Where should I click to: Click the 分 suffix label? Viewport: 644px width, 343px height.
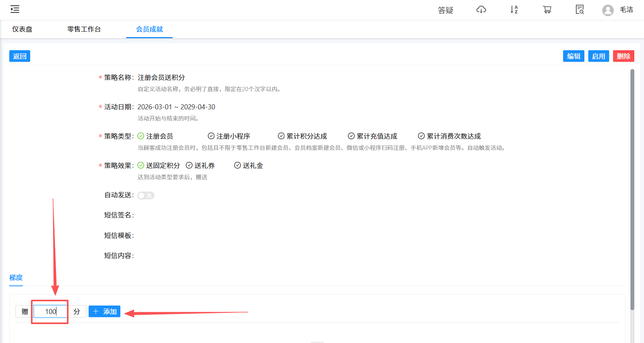77,311
